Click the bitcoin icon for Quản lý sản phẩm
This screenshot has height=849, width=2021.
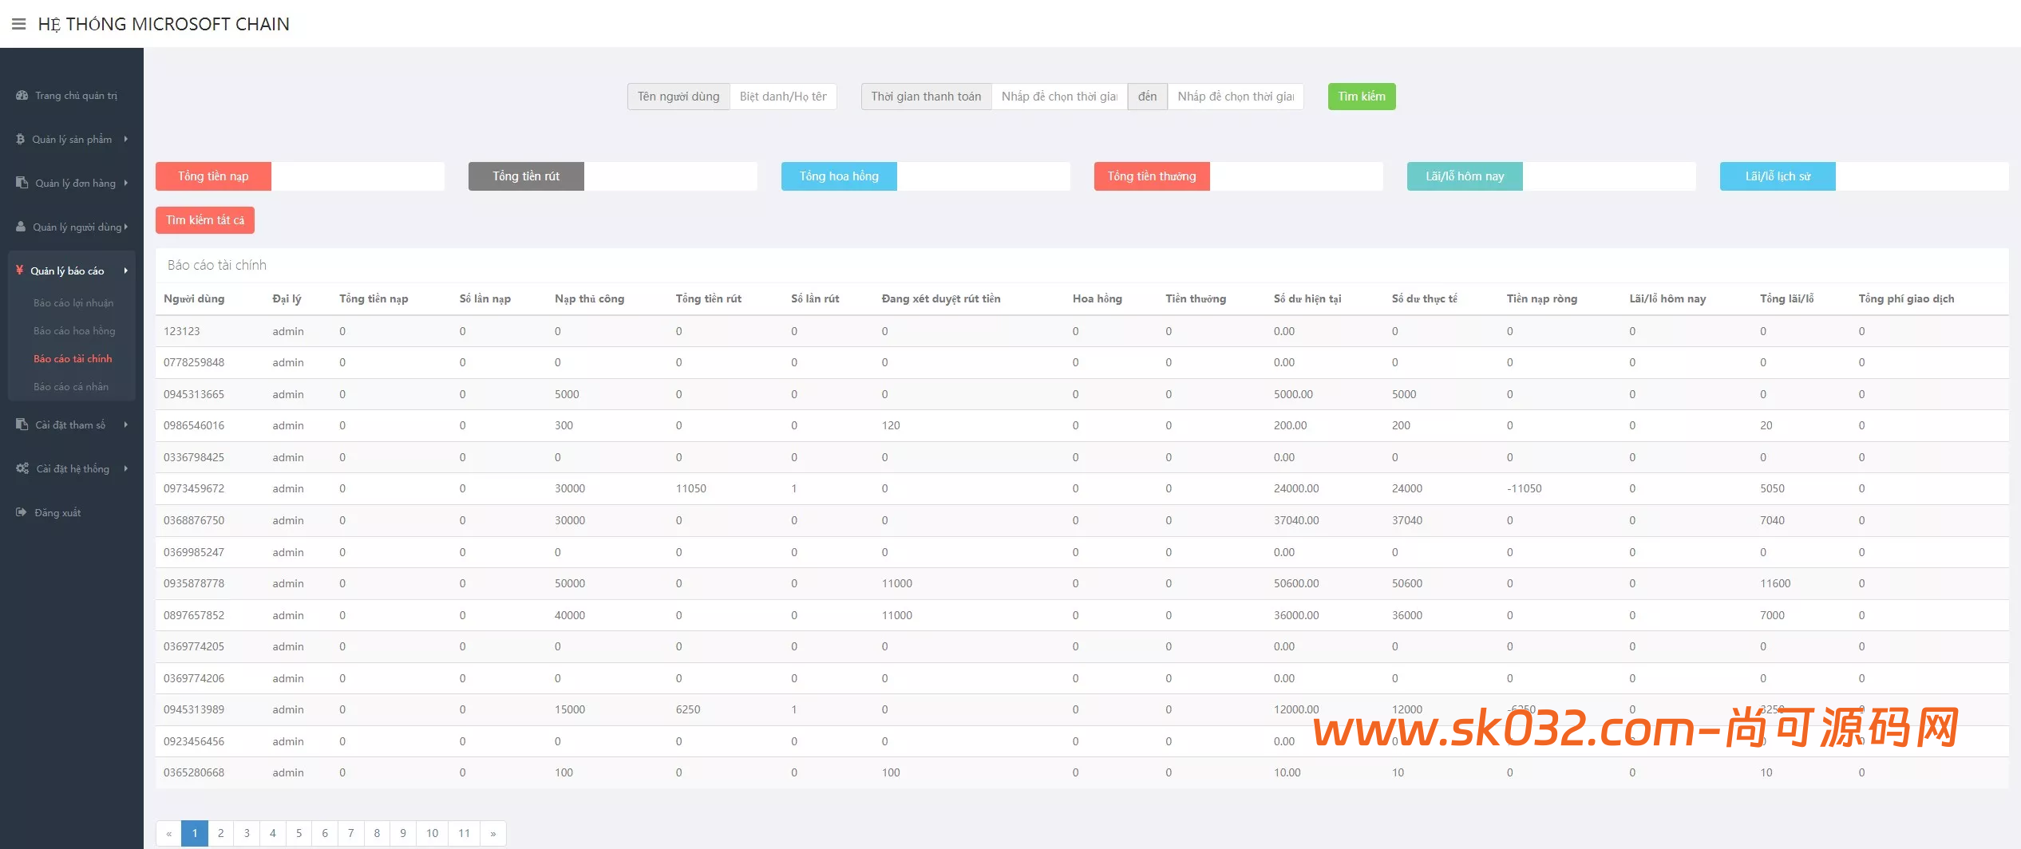point(20,140)
